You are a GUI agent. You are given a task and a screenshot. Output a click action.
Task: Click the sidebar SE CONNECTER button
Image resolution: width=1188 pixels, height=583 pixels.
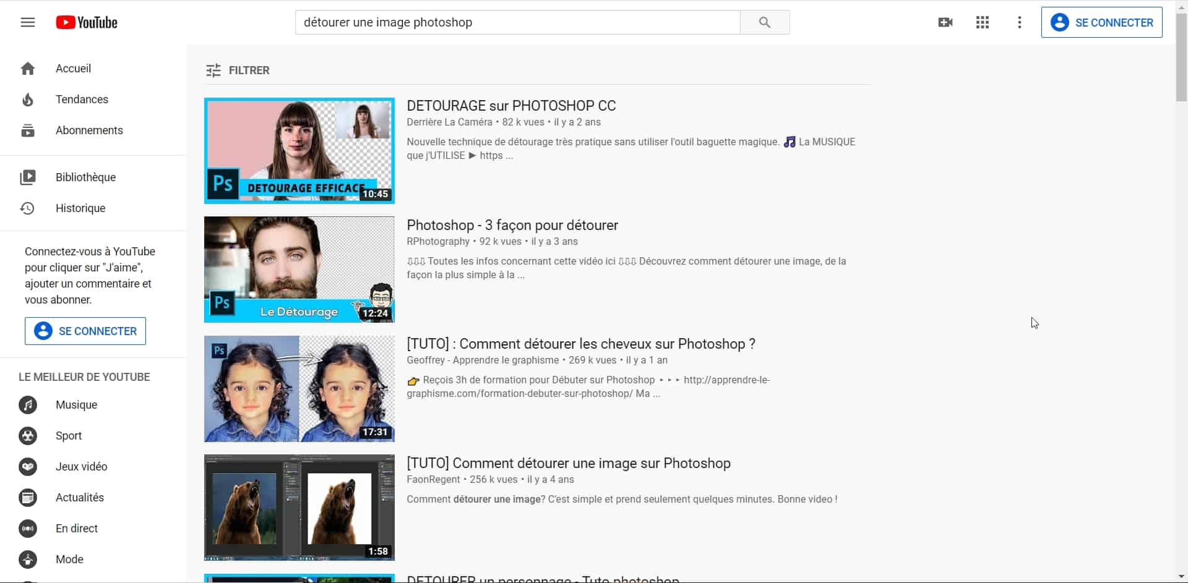[85, 331]
